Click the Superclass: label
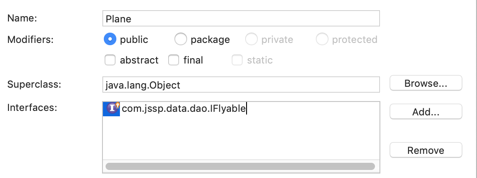 tap(34, 84)
